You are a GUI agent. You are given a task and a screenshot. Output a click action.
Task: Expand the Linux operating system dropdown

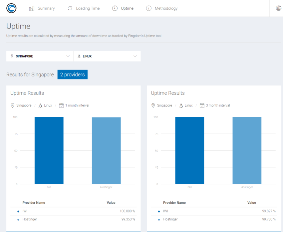107,56
